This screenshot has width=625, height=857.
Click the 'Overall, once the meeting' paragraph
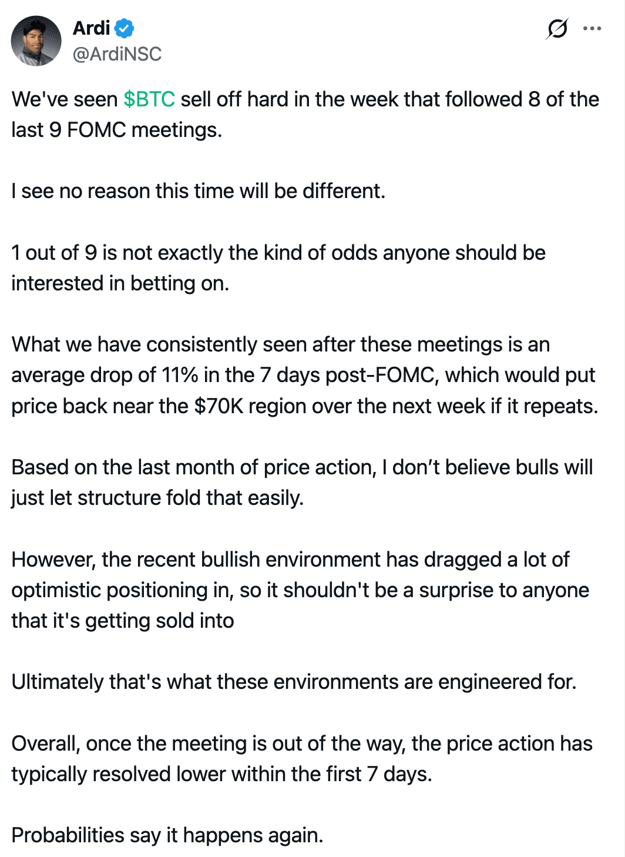pyautogui.click(x=302, y=759)
